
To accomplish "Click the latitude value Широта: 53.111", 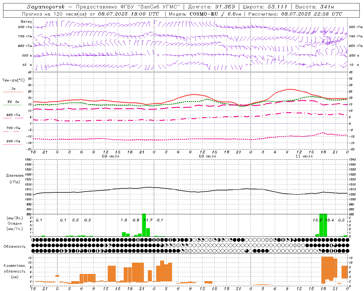I will pos(265,7).
